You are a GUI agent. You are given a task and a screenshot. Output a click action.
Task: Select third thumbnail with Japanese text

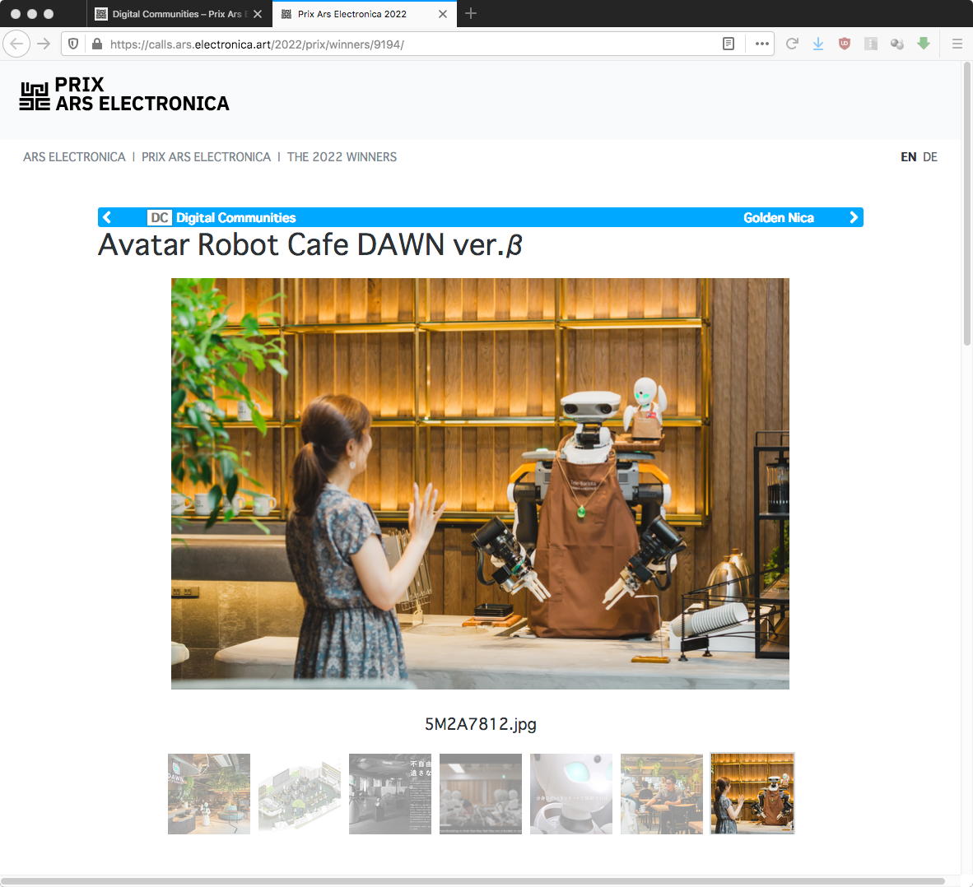(x=390, y=793)
